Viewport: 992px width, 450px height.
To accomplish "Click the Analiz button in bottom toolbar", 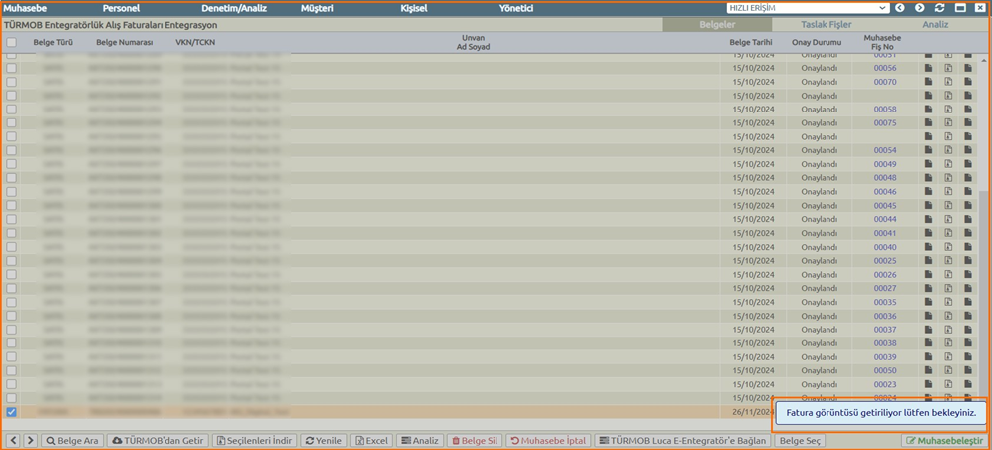I will (x=420, y=440).
